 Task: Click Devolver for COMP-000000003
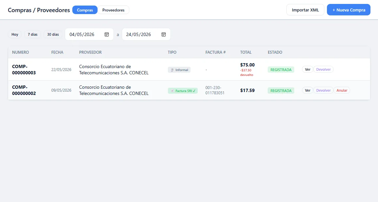[323, 69]
